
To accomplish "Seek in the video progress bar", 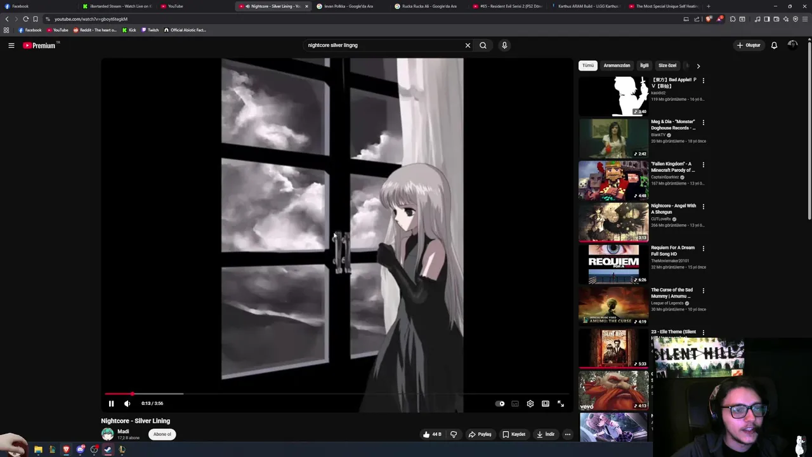I will click(x=337, y=394).
